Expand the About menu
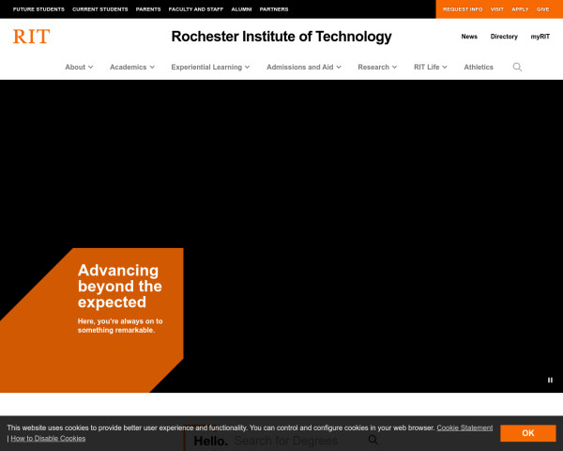This screenshot has width=563, height=451. 79,68
